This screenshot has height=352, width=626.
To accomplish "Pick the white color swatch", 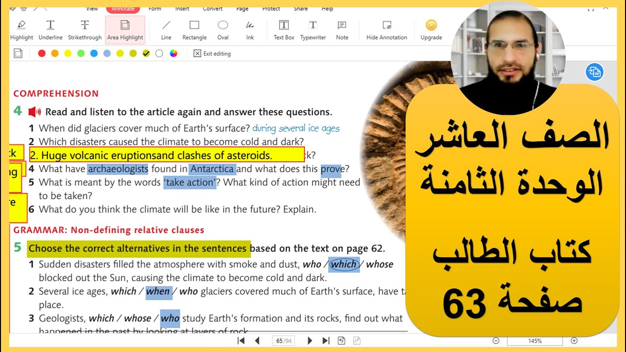I will [x=159, y=54].
